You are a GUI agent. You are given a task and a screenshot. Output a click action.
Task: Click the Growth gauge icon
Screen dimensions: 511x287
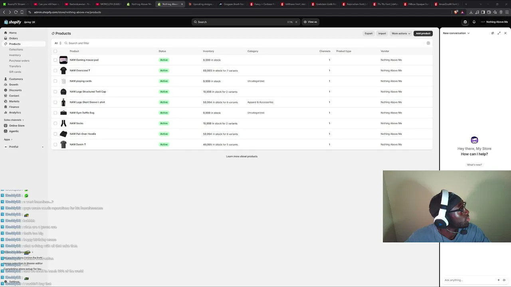tap(6, 85)
